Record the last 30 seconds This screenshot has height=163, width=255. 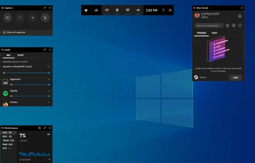[x=20, y=18]
